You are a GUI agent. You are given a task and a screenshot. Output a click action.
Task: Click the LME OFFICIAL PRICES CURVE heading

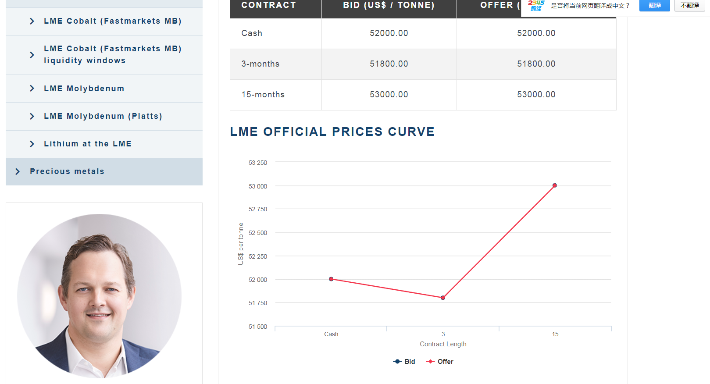tap(332, 132)
